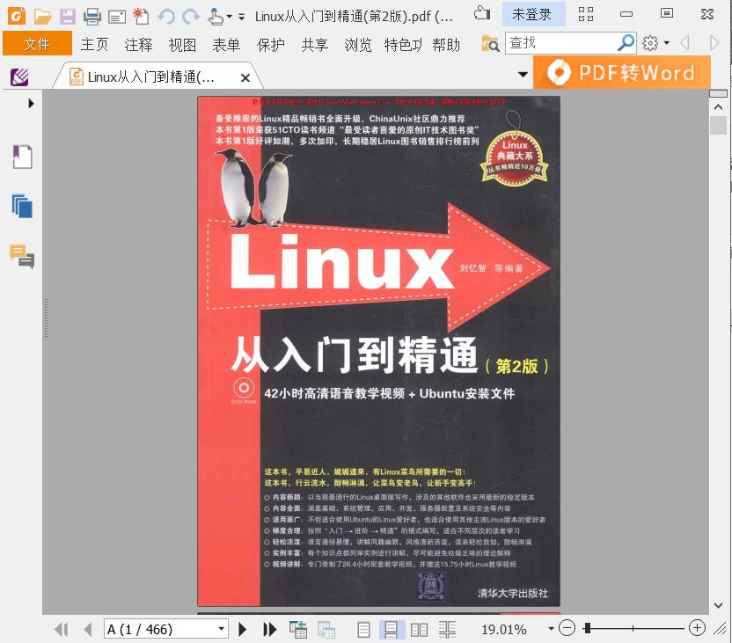Open the 19.01% zoom level dropdown
The image size is (732, 643).
coord(551,629)
